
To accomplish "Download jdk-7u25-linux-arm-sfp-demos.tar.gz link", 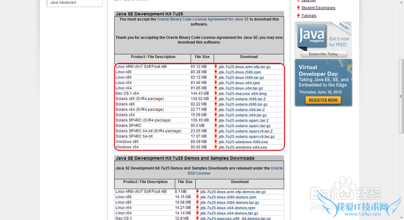I will tap(233, 192).
